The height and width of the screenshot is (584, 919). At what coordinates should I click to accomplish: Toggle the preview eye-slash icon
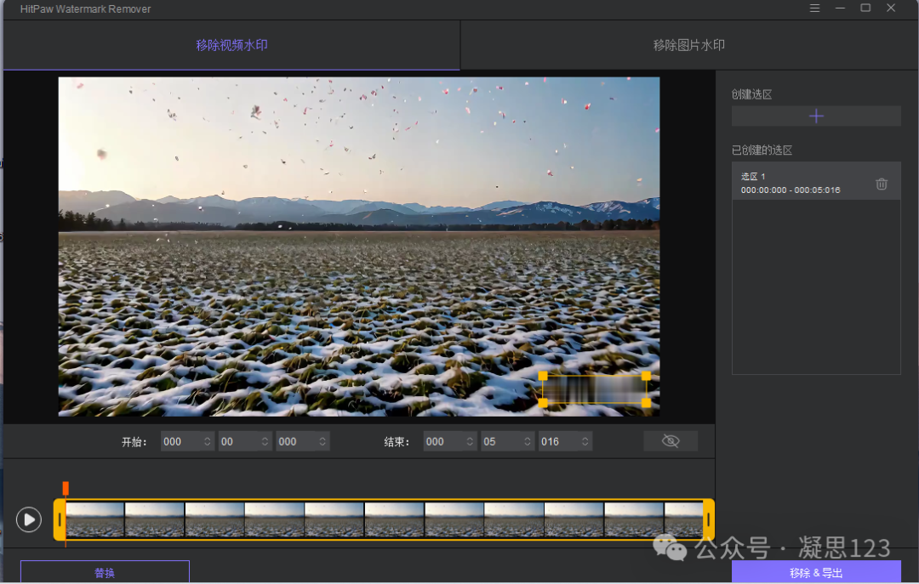pyautogui.click(x=671, y=441)
